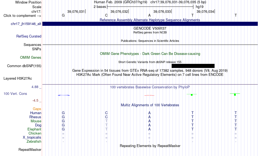Click base G in the complement row

tap(63, 15)
